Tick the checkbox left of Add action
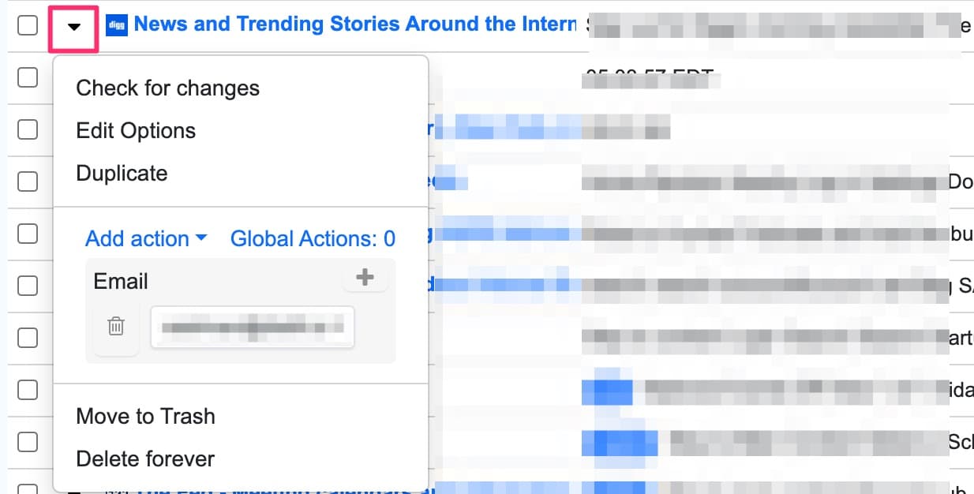The width and height of the screenshot is (974, 494). tap(28, 234)
